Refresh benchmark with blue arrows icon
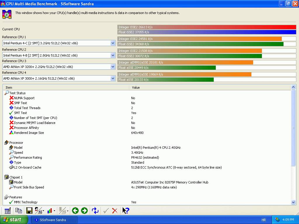The width and height of the screenshot is (299, 224). [x=95, y=211]
